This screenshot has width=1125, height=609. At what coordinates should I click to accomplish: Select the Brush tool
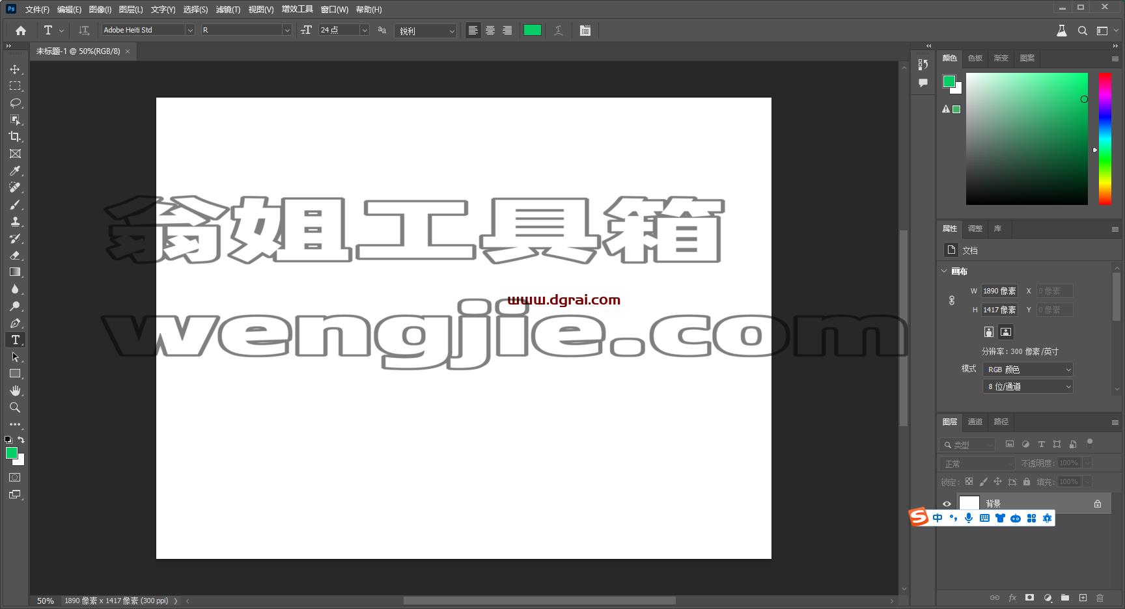(x=15, y=204)
